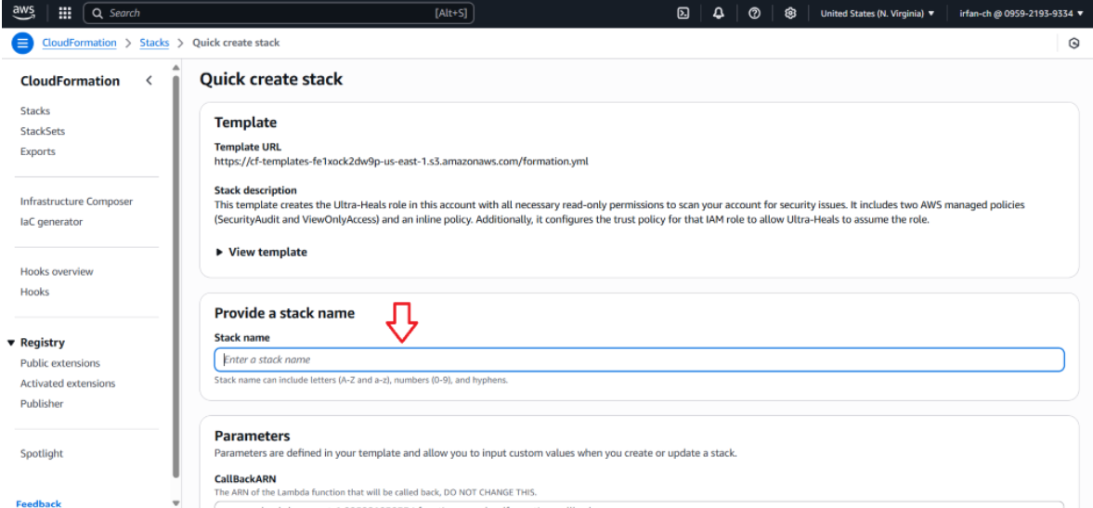Open Publisher in the sidebar
This screenshot has height=508, width=1093.
tap(42, 403)
